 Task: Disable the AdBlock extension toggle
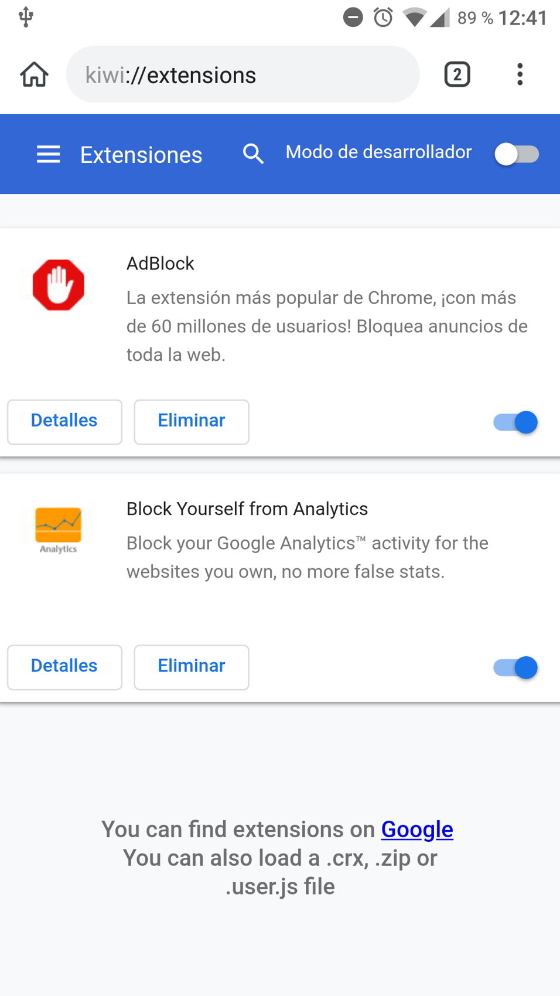[515, 422]
